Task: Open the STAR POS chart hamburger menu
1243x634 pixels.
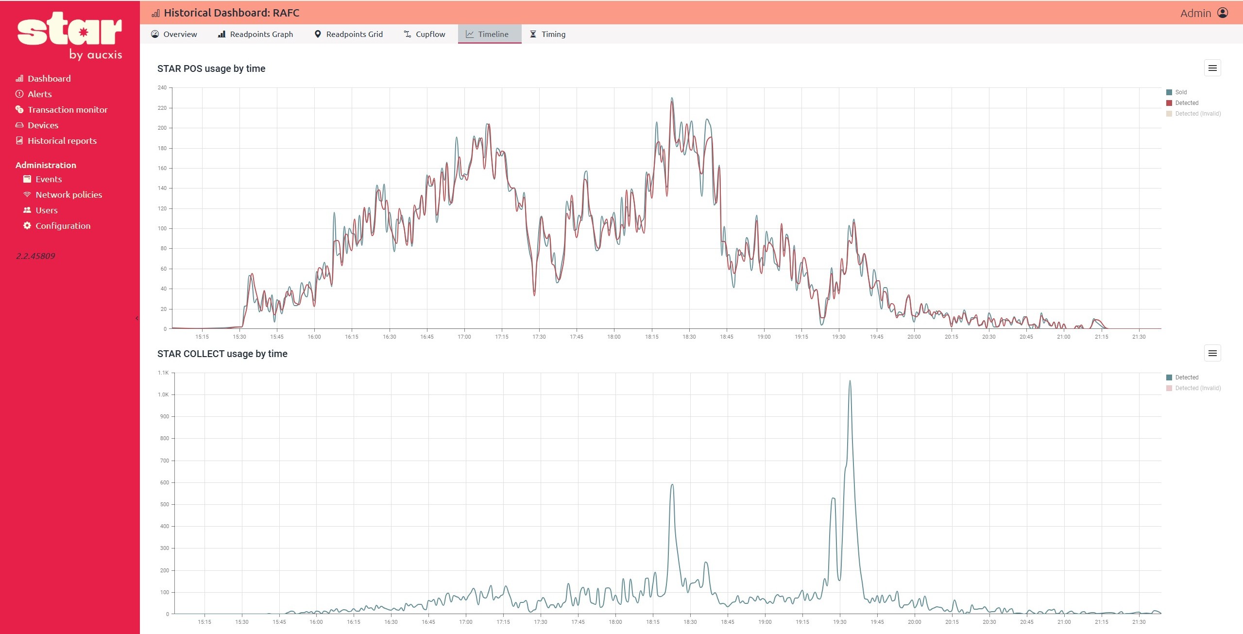Action: (1212, 68)
